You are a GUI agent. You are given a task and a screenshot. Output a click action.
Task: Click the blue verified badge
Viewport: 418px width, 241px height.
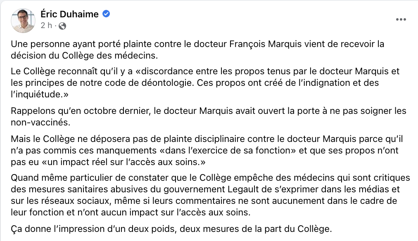coord(106,14)
